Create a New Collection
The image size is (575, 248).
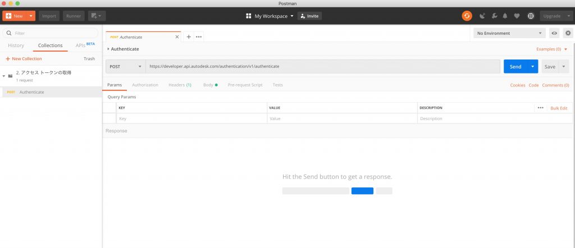[24, 58]
